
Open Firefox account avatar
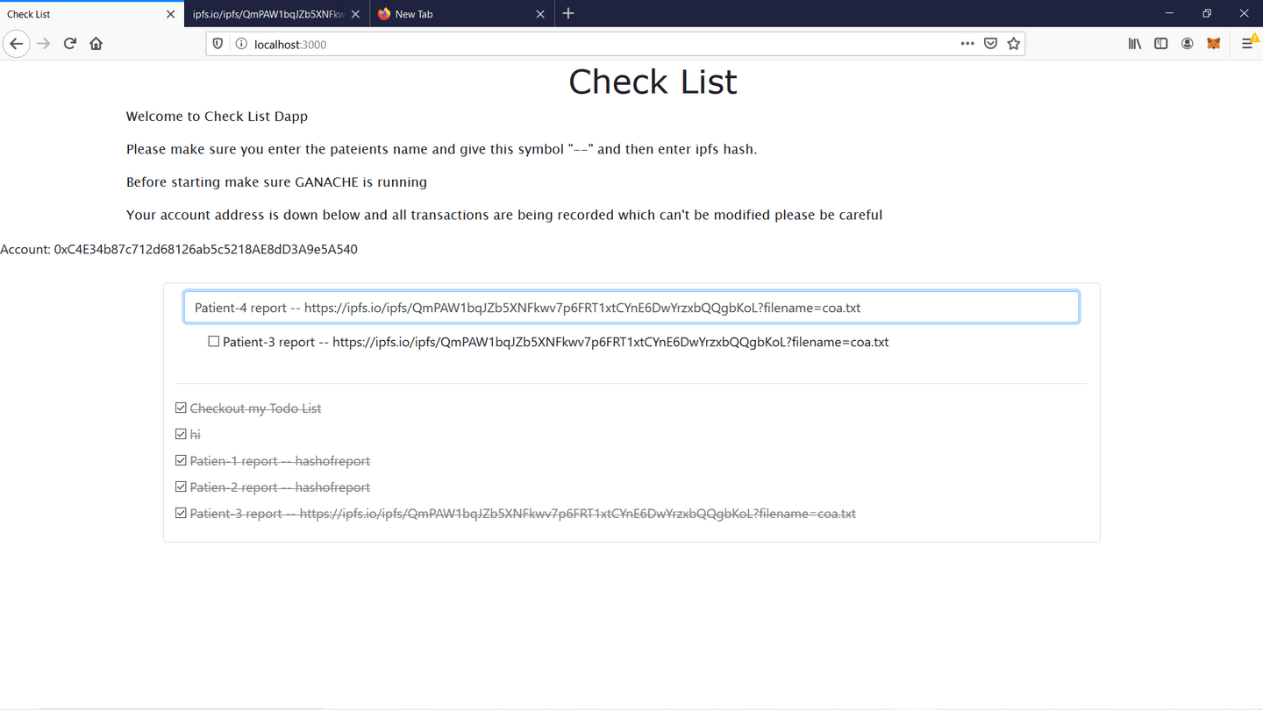tap(1188, 44)
